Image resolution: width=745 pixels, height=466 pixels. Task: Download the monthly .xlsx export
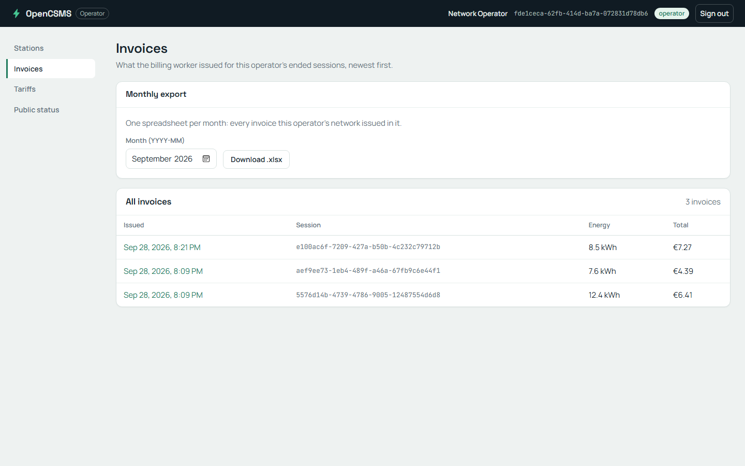(256, 159)
